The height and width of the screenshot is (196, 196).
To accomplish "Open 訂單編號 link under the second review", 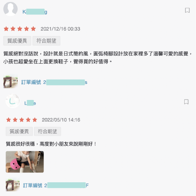I will tap(56, 185).
